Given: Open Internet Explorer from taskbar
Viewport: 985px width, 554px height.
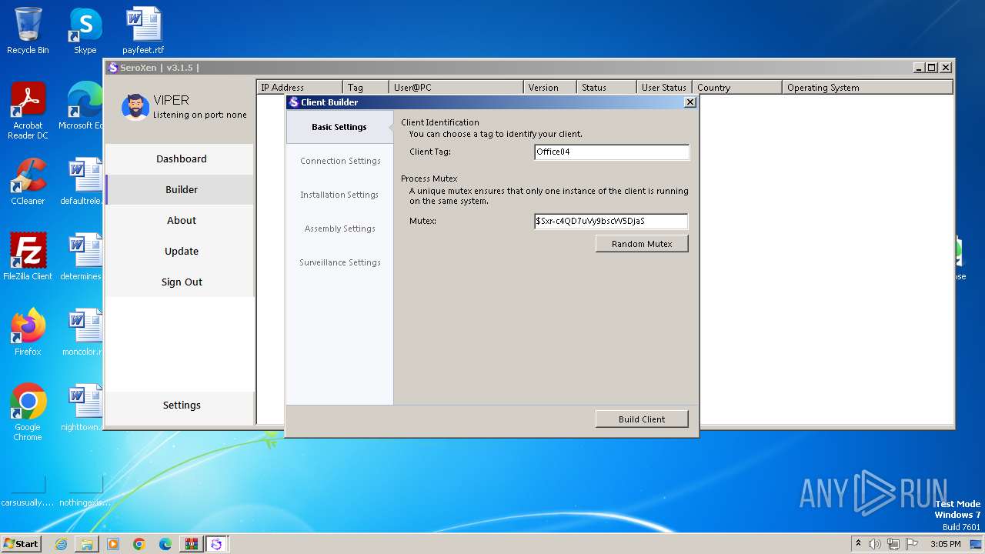Looking at the screenshot, I should pos(61,544).
